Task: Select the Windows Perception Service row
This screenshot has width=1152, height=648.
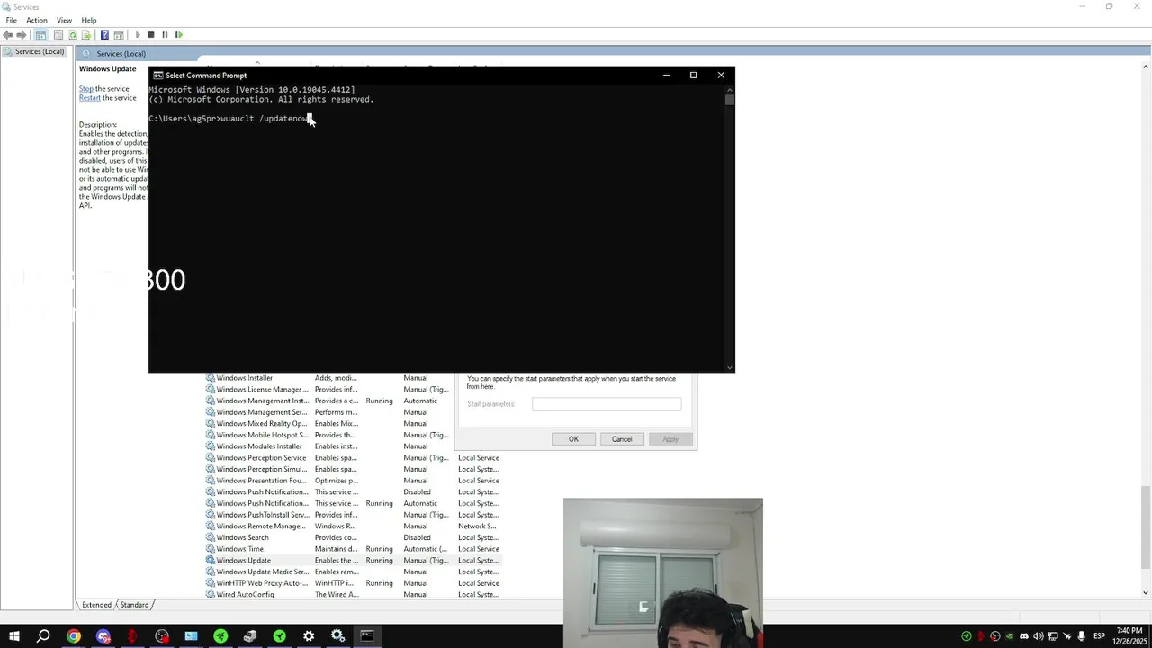Action: pos(352,458)
